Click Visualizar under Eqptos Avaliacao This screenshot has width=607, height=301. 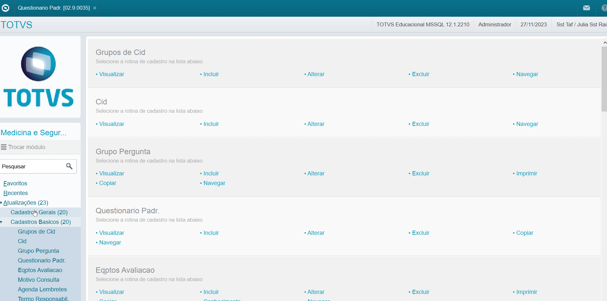pyautogui.click(x=111, y=292)
